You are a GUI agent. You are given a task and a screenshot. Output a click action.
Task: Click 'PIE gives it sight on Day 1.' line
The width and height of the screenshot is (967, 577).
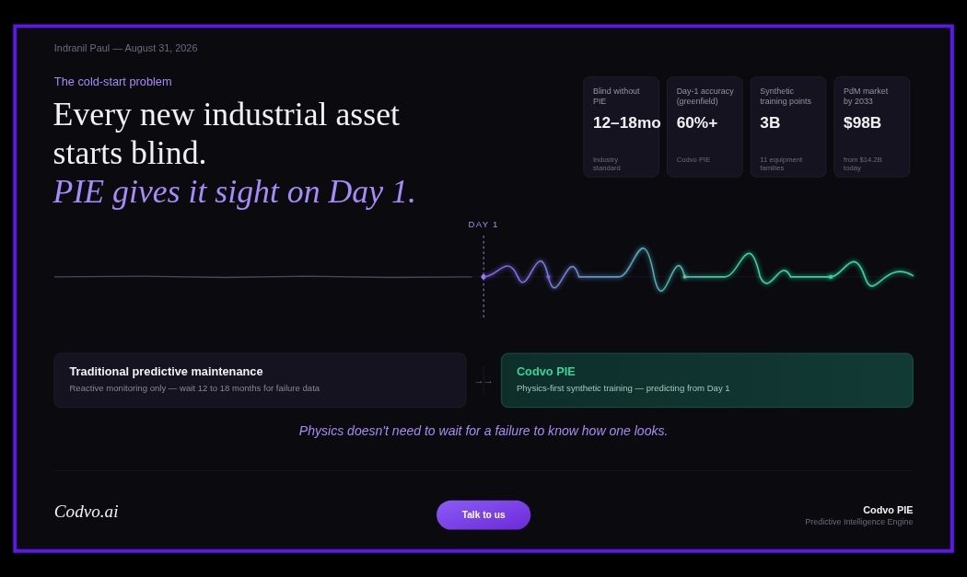click(x=234, y=191)
